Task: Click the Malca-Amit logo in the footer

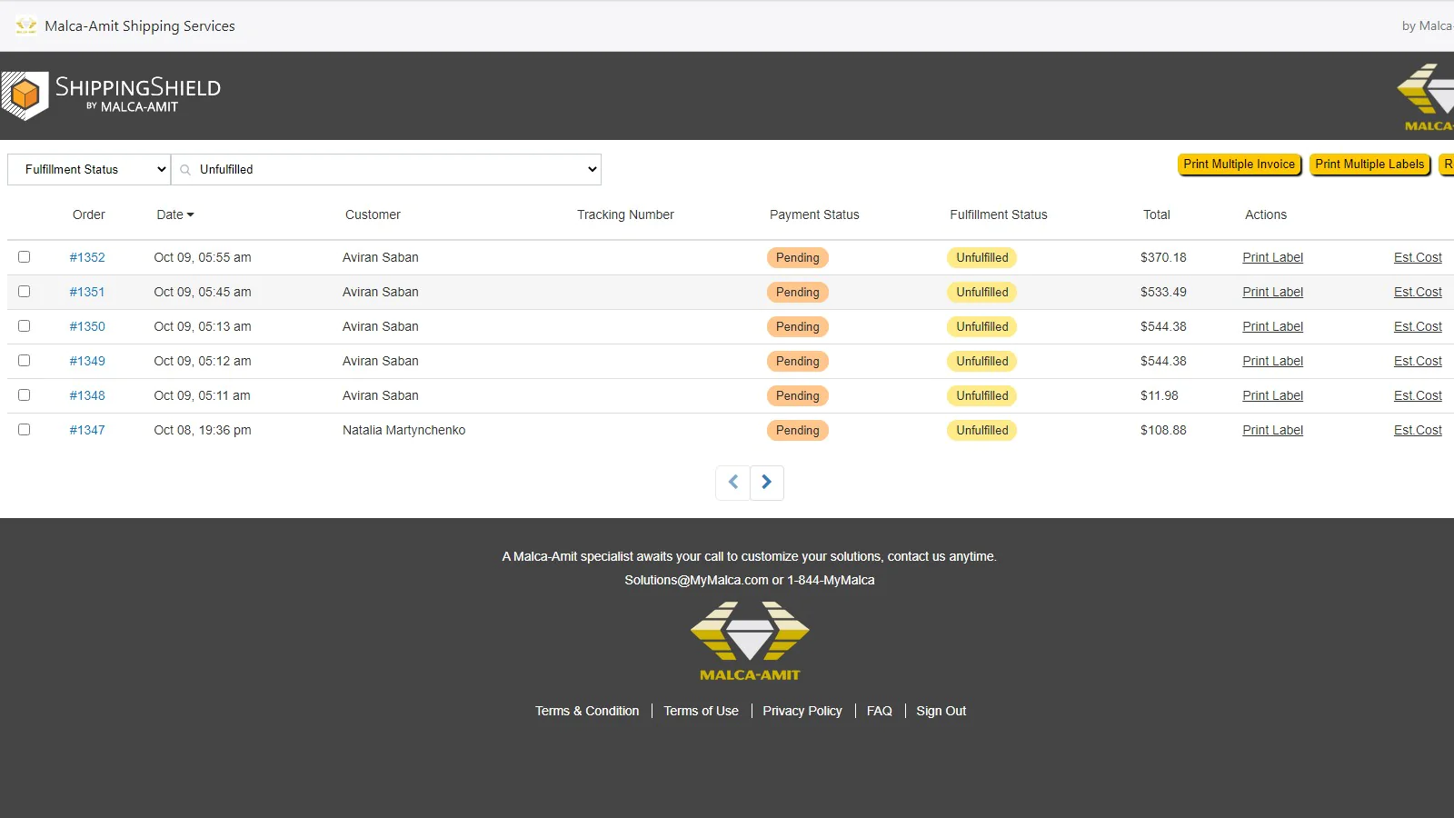Action: click(750, 641)
